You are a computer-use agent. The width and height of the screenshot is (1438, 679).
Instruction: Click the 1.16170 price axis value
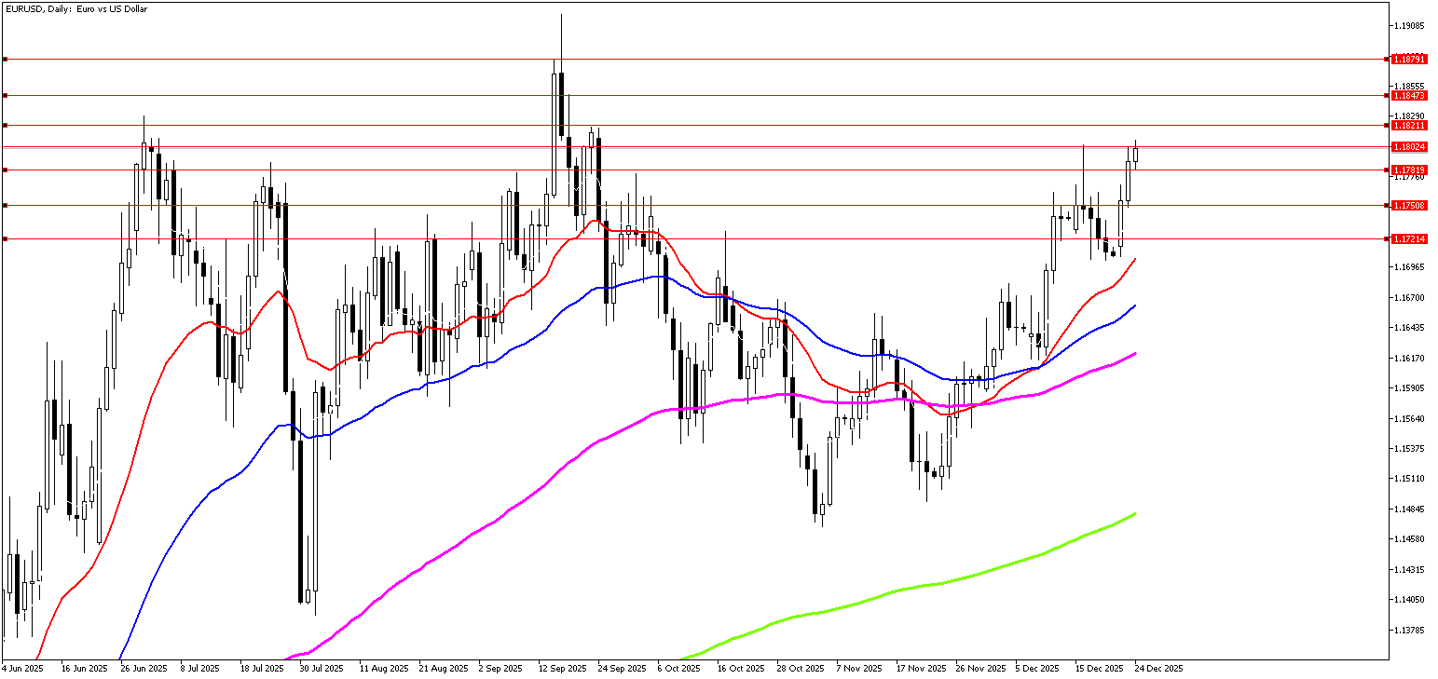coord(1410,358)
